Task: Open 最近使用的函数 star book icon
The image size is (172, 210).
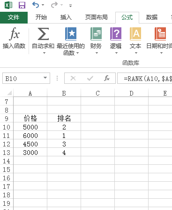Action: coord(71,34)
